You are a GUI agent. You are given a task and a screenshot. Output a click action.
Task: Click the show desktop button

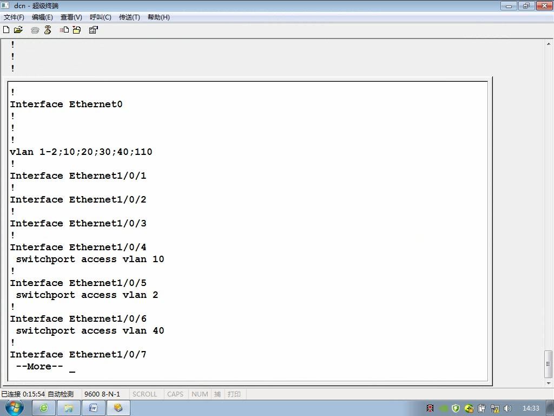pyautogui.click(x=550, y=408)
